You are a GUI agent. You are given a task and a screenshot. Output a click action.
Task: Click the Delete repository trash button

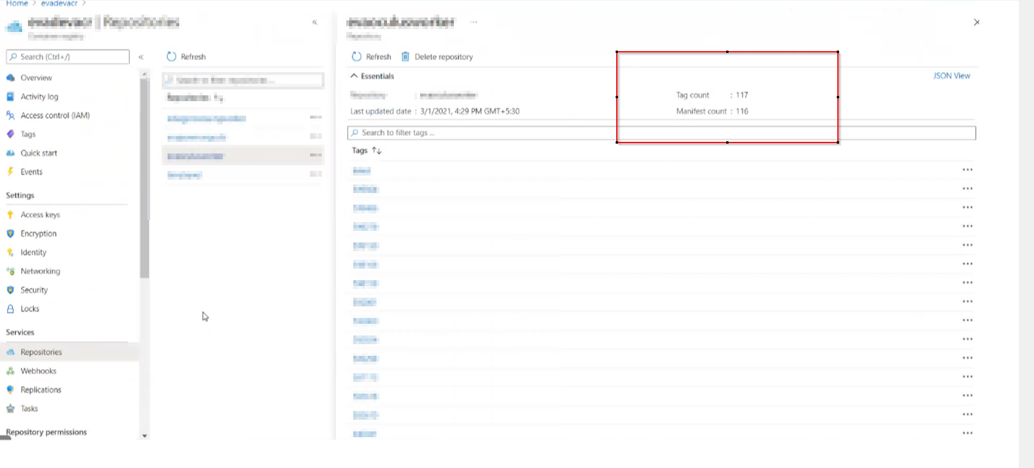[437, 56]
